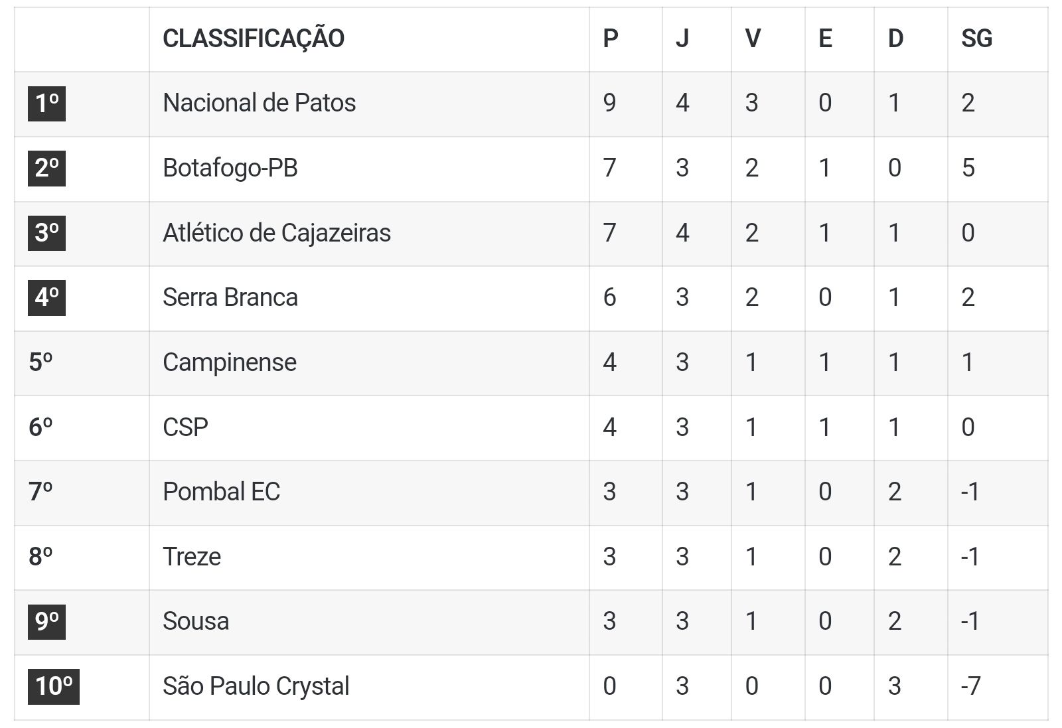Select Serra Branca in the table
The height and width of the screenshot is (728, 1062).
(x=230, y=297)
